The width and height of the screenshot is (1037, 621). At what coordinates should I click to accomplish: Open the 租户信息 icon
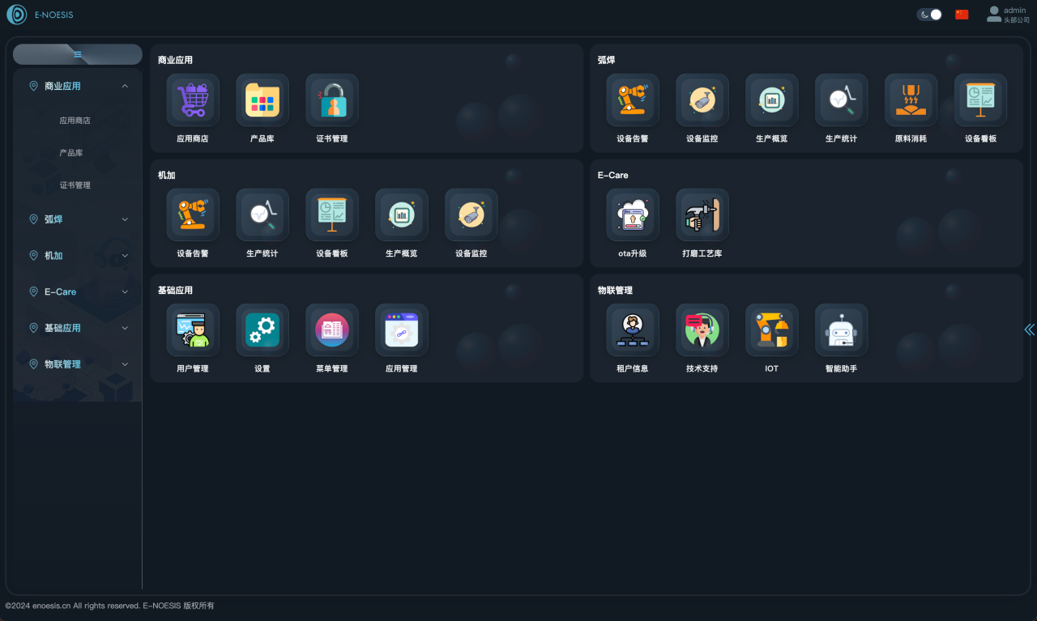point(633,330)
